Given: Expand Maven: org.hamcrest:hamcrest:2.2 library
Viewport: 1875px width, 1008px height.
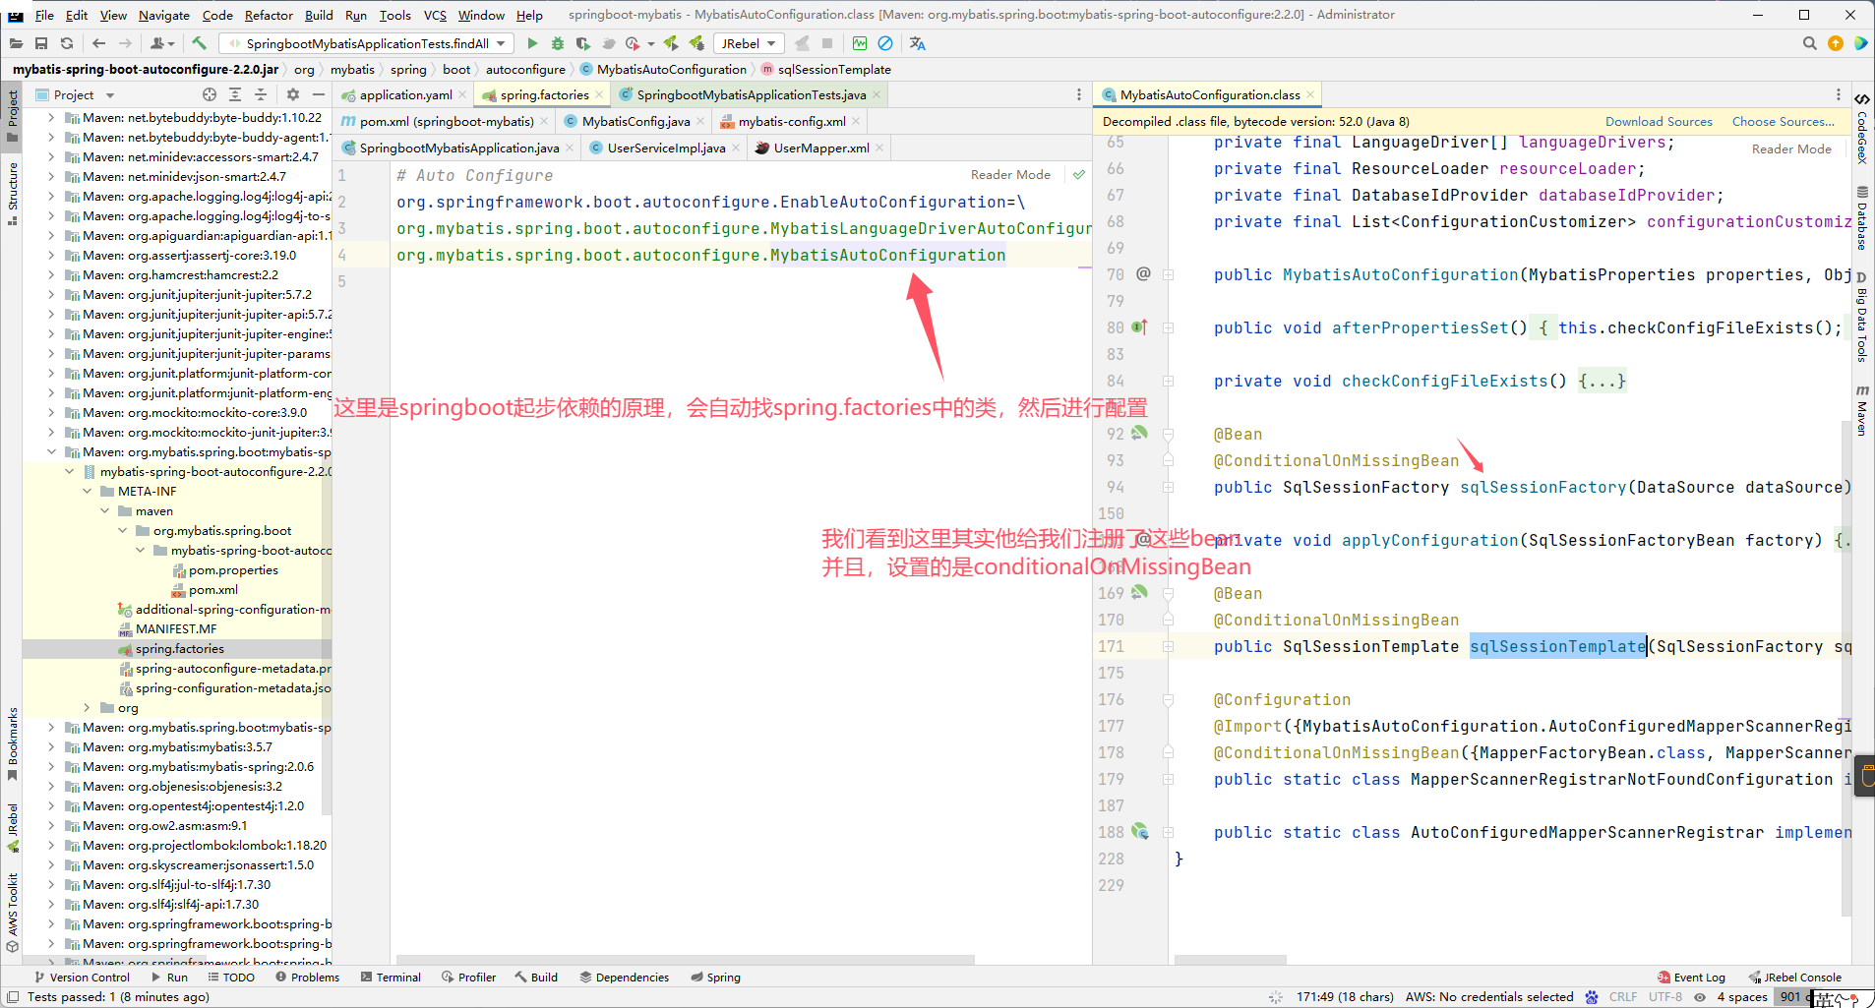Looking at the screenshot, I should tap(51, 274).
